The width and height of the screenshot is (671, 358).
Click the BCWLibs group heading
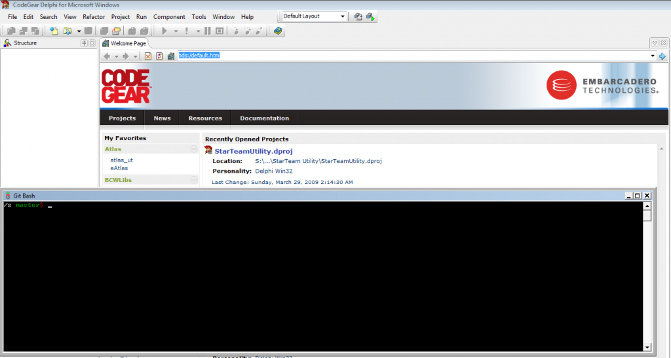tap(118, 179)
